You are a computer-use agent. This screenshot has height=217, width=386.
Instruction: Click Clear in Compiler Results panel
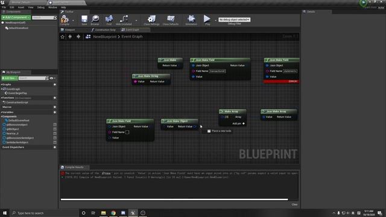[x=294, y=204]
